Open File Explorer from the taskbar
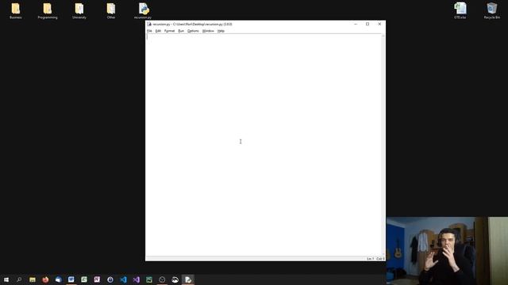The width and height of the screenshot is (508, 285). point(33,279)
